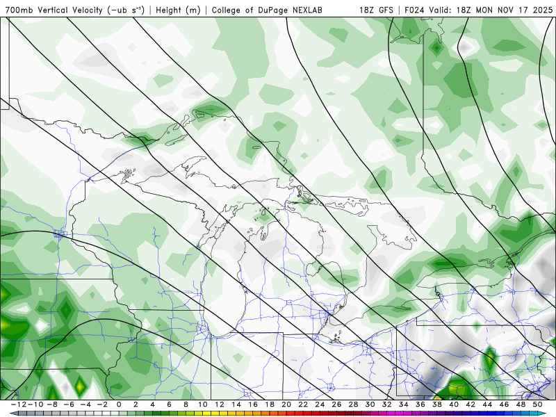Click the '6' value on the color scale

click(x=169, y=404)
